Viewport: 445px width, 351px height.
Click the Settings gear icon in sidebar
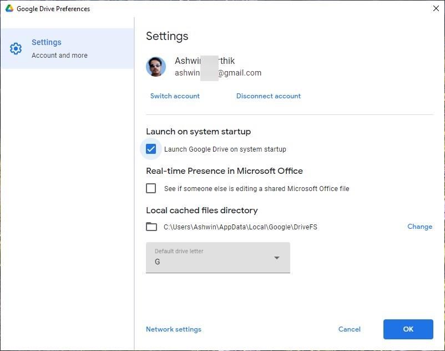pos(16,48)
